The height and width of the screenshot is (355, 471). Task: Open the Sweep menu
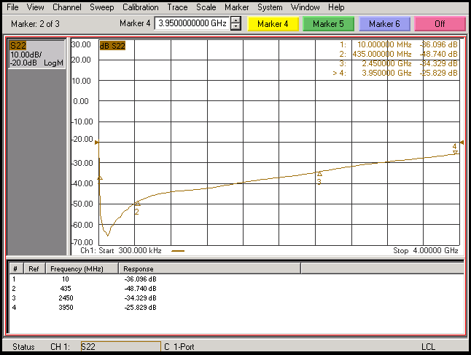(102, 7)
